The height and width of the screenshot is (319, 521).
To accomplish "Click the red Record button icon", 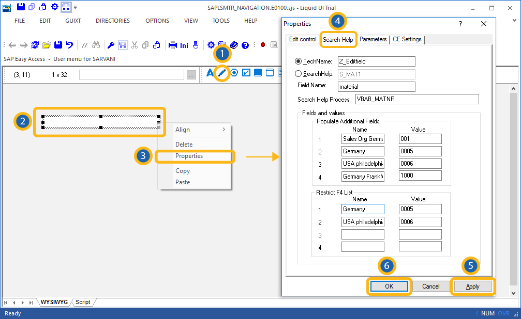I will point(263,45).
